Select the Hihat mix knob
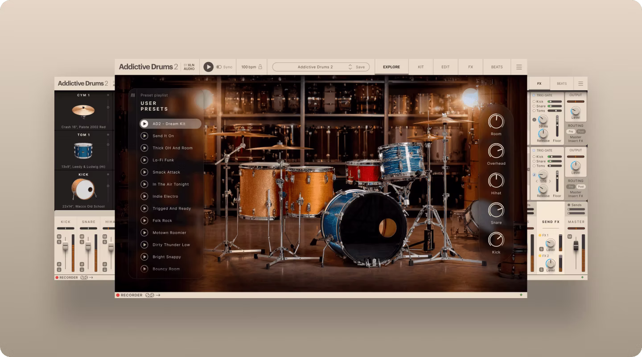Image resolution: width=642 pixels, height=357 pixels. 496,180
